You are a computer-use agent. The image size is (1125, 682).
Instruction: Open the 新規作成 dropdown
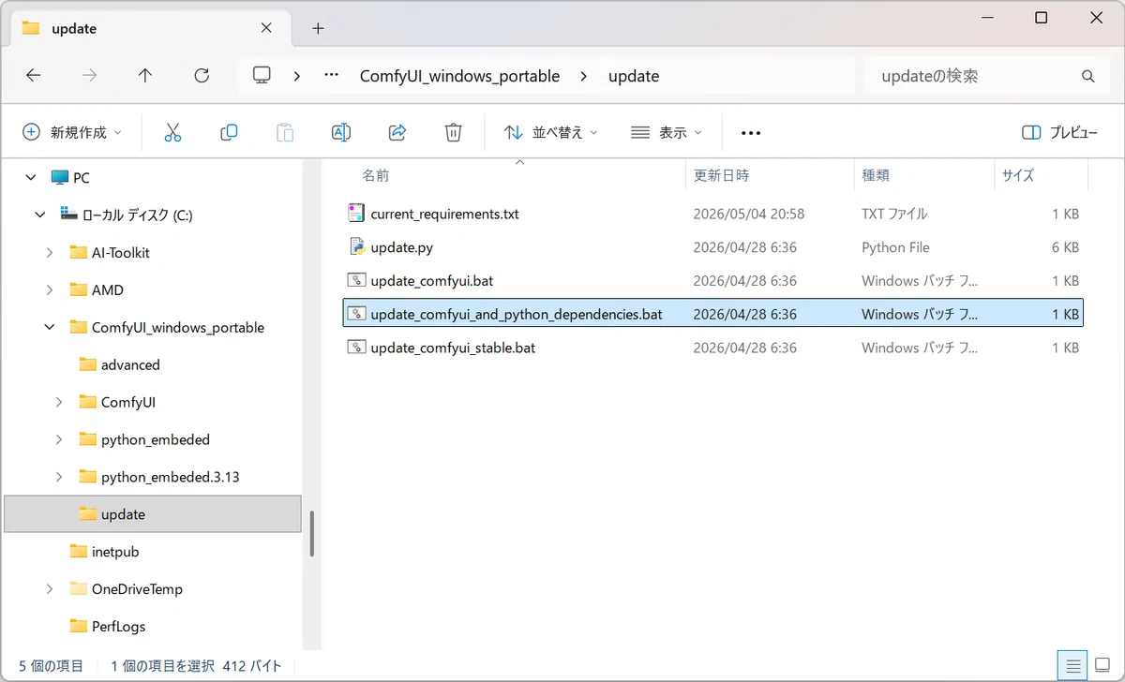point(72,133)
